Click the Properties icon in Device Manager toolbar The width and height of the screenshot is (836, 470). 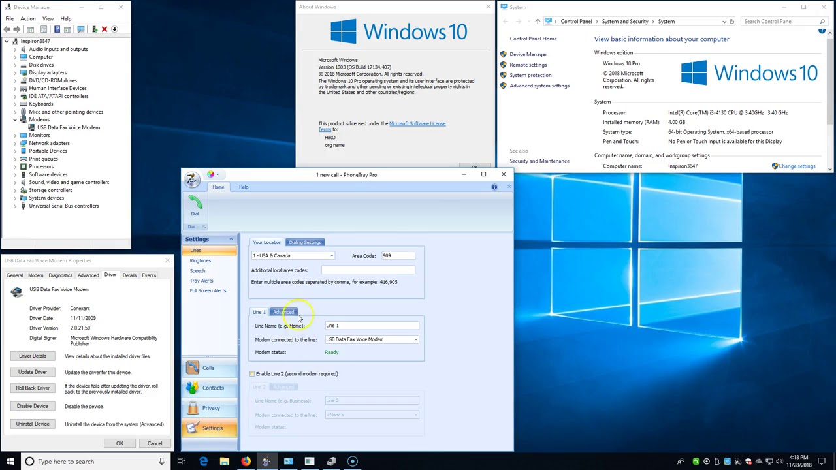tap(44, 29)
